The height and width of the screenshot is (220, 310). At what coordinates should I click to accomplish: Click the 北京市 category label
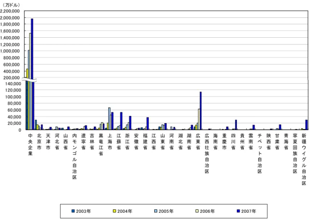click(39, 142)
